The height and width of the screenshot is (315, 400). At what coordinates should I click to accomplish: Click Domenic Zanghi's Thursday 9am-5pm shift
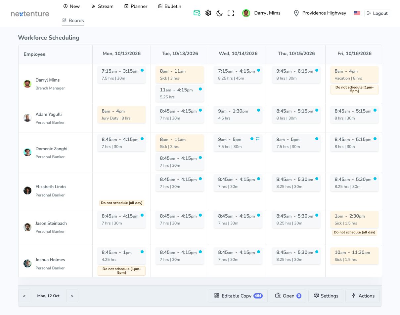click(x=296, y=143)
